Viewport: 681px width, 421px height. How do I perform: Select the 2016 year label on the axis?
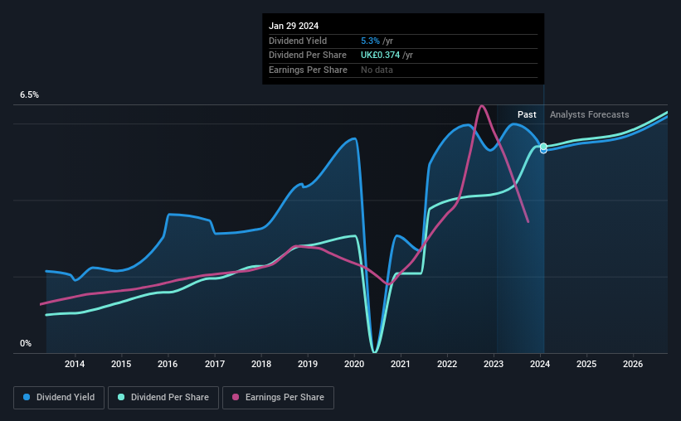pos(168,364)
